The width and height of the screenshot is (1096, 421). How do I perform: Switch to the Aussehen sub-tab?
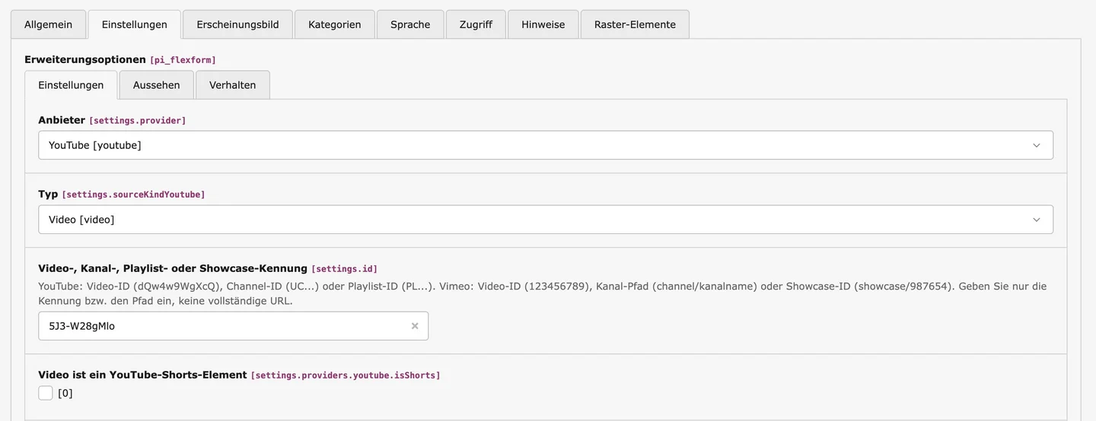pyautogui.click(x=156, y=85)
